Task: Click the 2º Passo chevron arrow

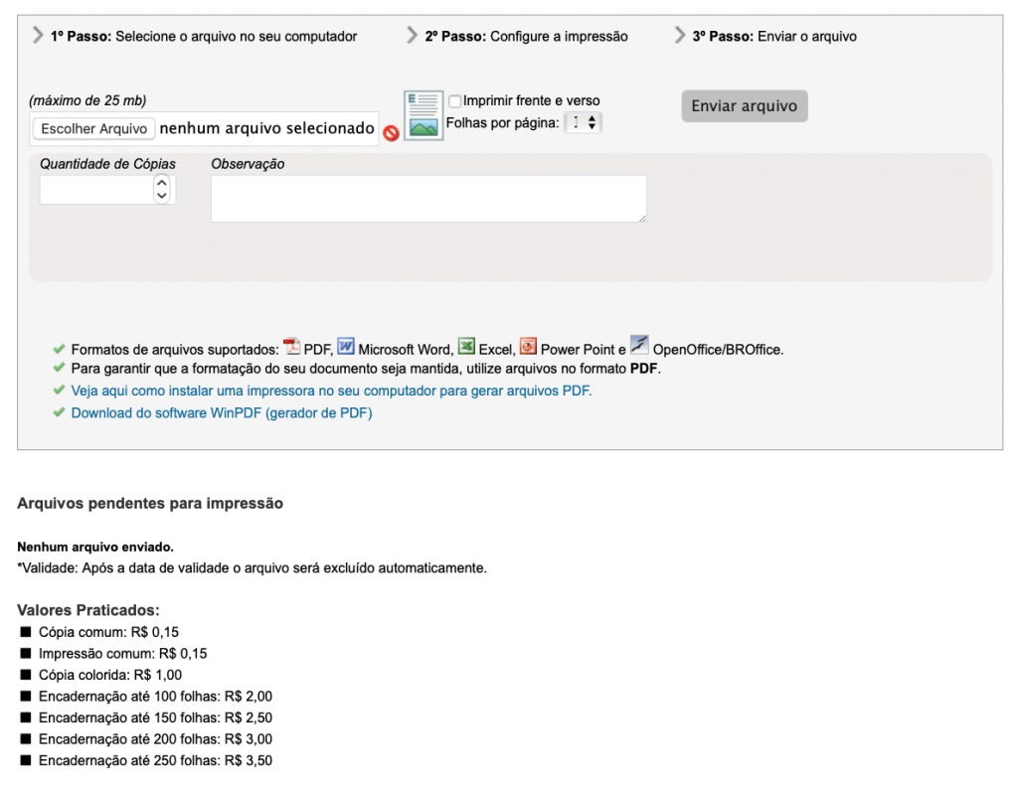Action: 413,36
